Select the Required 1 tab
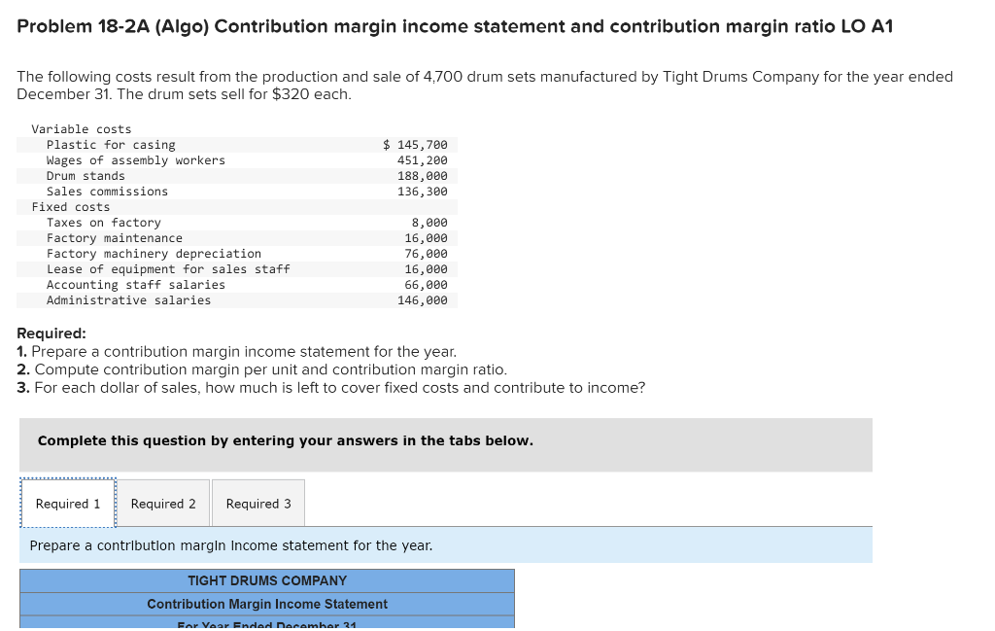 (67, 503)
